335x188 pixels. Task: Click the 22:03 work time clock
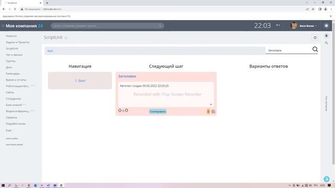[x=262, y=26]
